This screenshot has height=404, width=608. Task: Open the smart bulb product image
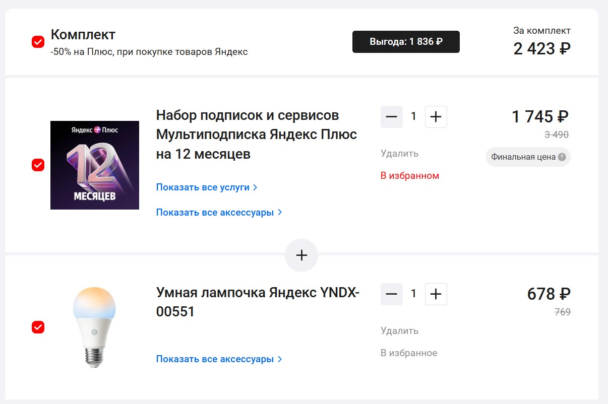coord(94,326)
